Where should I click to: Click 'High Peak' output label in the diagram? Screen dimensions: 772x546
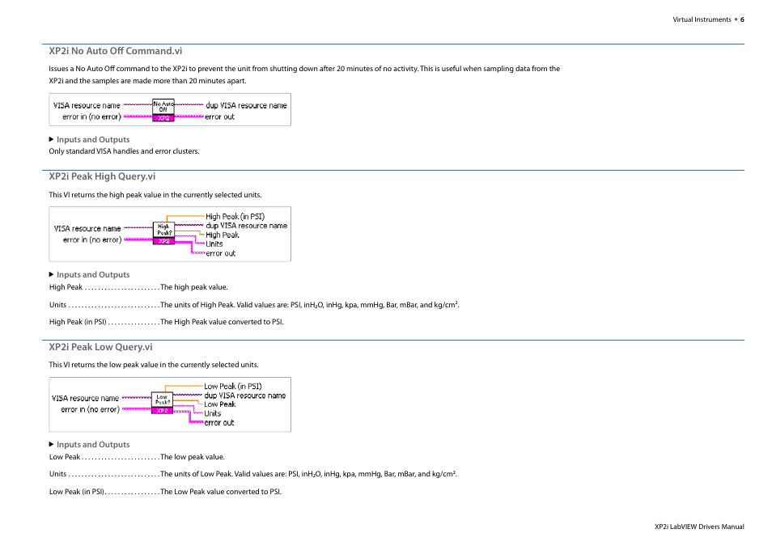pyautogui.click(x=222, y=235)
